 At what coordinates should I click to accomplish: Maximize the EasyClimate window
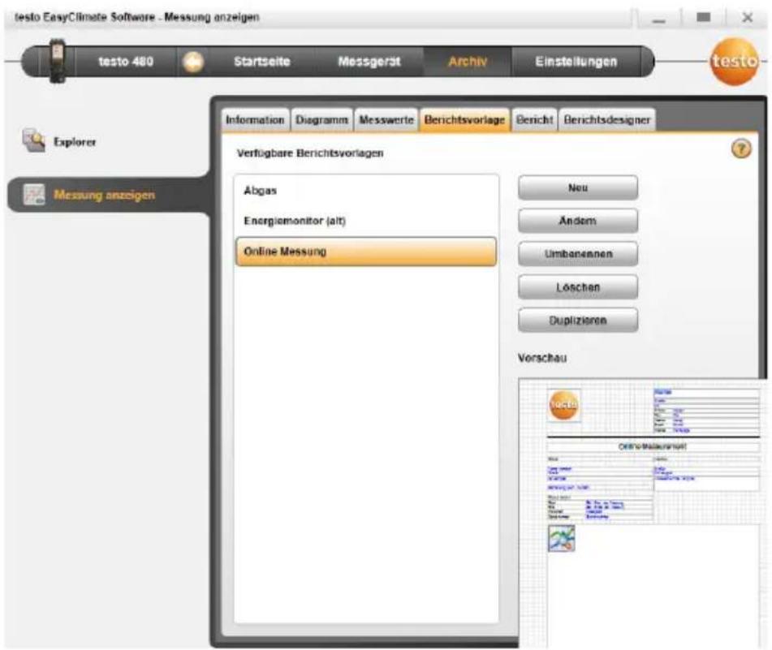[x=704, y=18]
